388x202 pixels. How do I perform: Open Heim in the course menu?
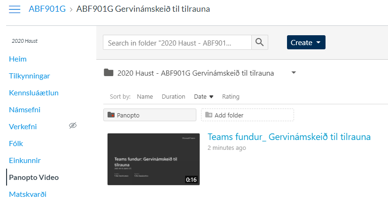(18, 59)
